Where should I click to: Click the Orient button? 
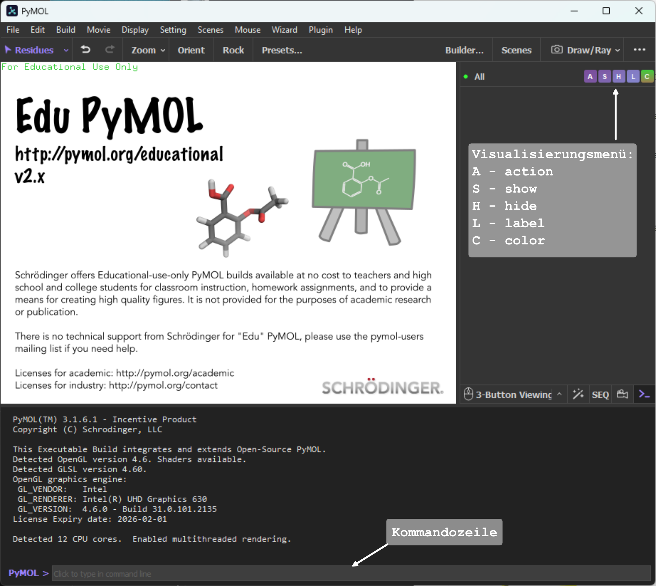191,50
